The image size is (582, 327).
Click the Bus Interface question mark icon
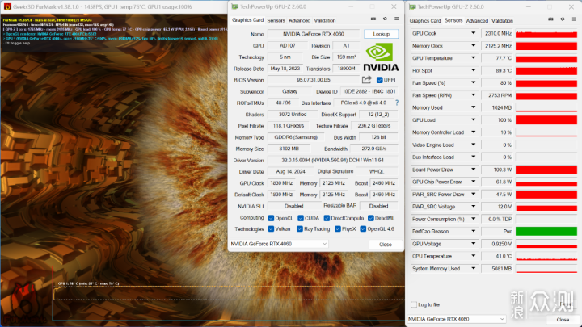(x=397, y=103)
